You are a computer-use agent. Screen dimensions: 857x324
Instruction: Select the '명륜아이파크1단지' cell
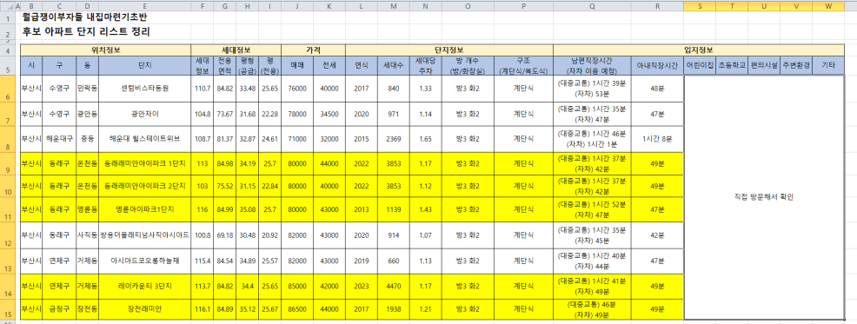(x=145, y=209)
